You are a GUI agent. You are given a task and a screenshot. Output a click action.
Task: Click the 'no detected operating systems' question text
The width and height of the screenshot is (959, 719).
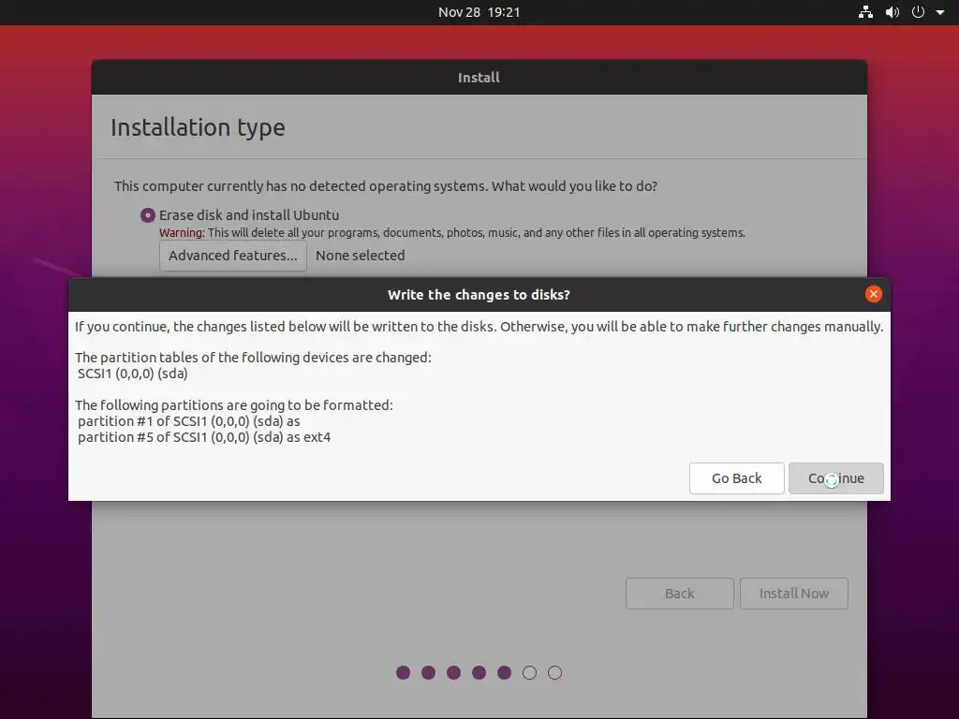click(386, 186)
